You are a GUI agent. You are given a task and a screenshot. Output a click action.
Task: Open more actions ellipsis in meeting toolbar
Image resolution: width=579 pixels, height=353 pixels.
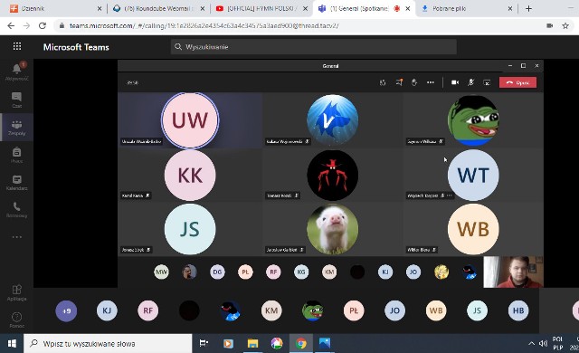tap(431, 82)
